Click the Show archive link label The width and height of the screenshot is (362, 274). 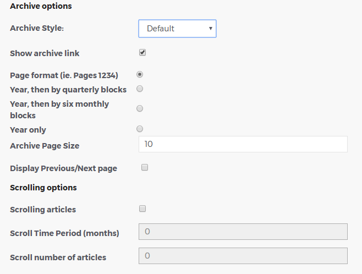coord(45,53)
